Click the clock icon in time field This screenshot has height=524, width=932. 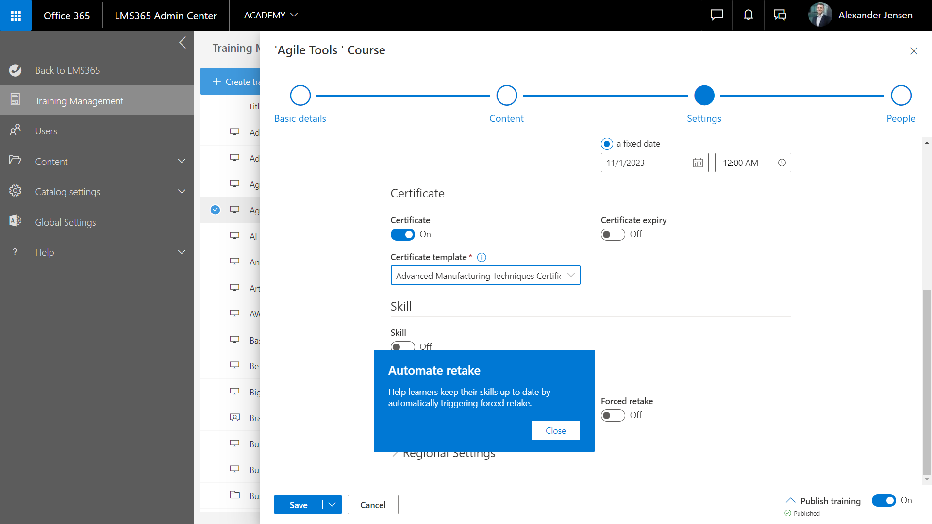click(782, 163)
